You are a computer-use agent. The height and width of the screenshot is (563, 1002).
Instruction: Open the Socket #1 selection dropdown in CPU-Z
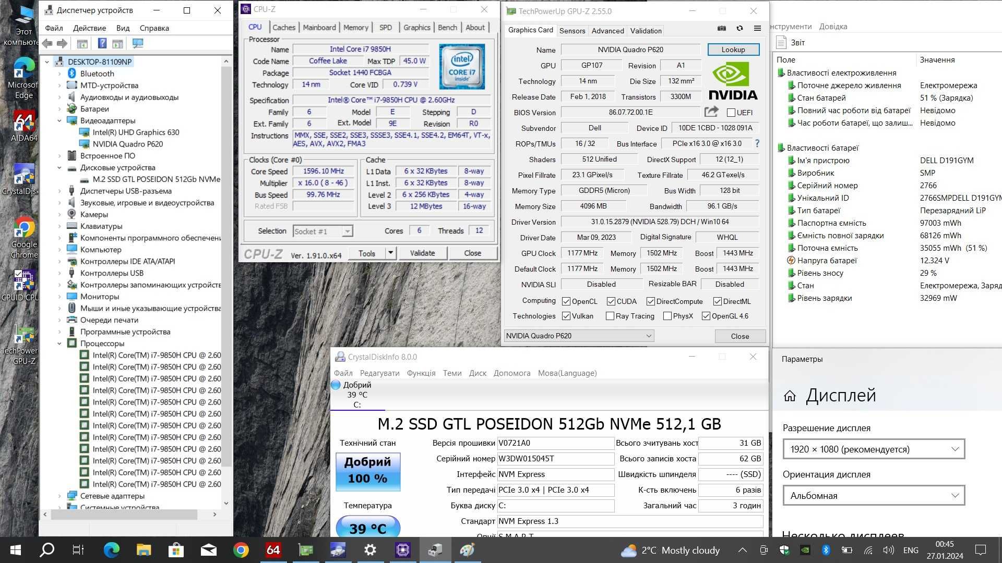click(323, 231)
